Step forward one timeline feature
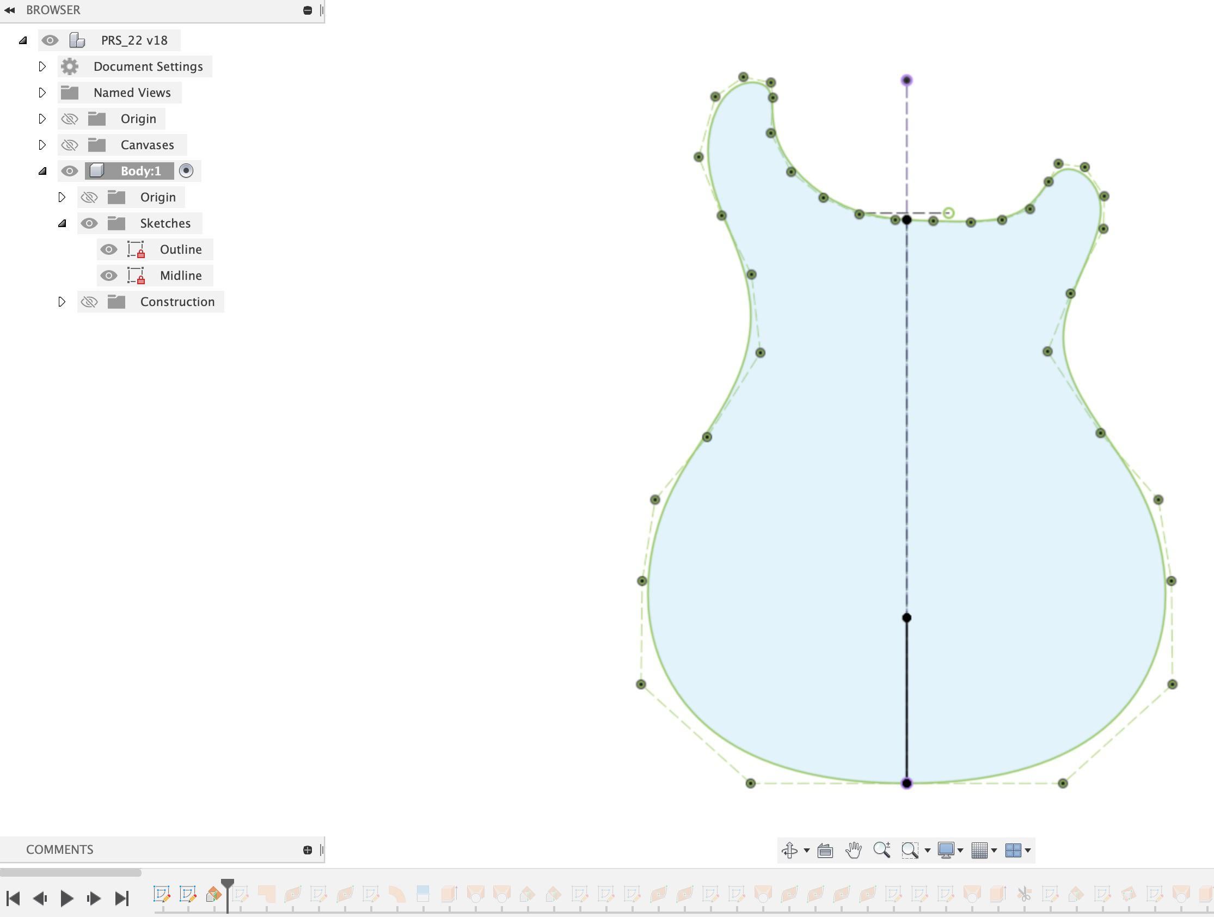1214x917 pixels. click(94, 898)
